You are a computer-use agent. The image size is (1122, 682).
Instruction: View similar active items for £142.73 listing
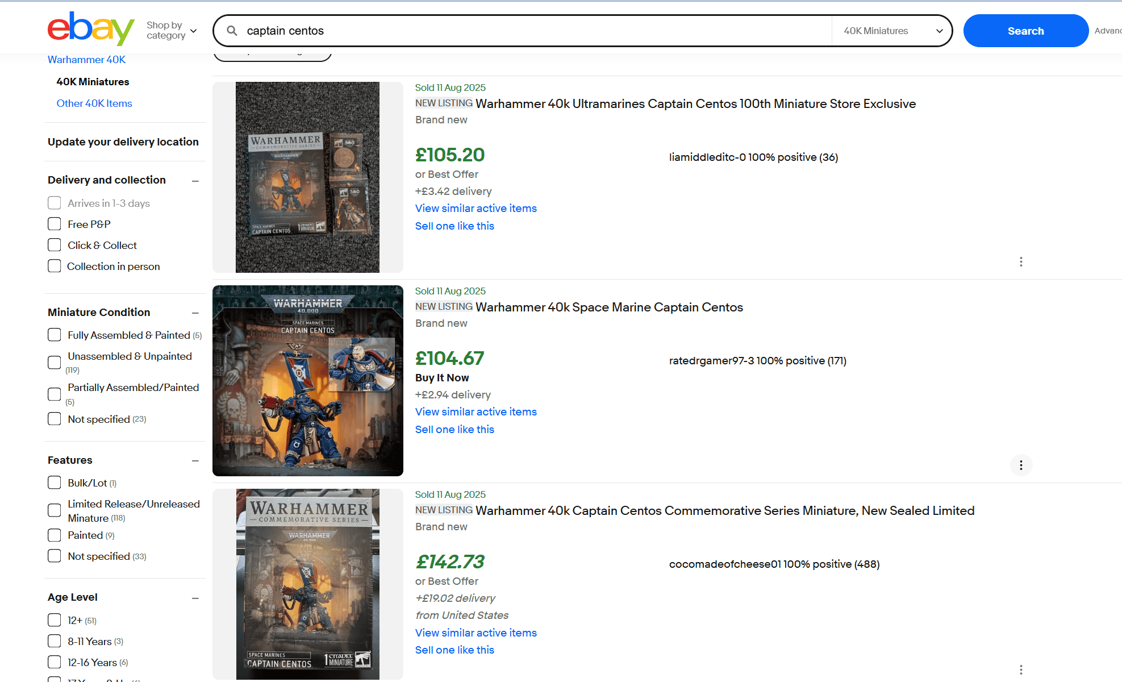coord(476,633)
